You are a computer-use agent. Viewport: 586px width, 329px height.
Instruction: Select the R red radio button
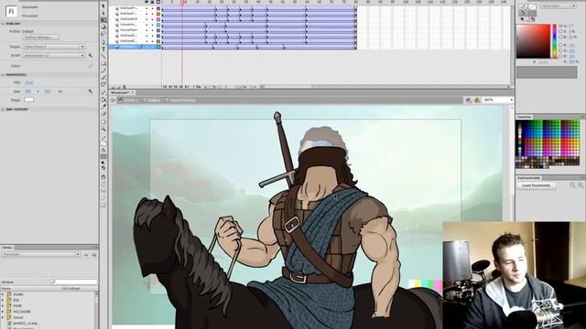(560, 45)
